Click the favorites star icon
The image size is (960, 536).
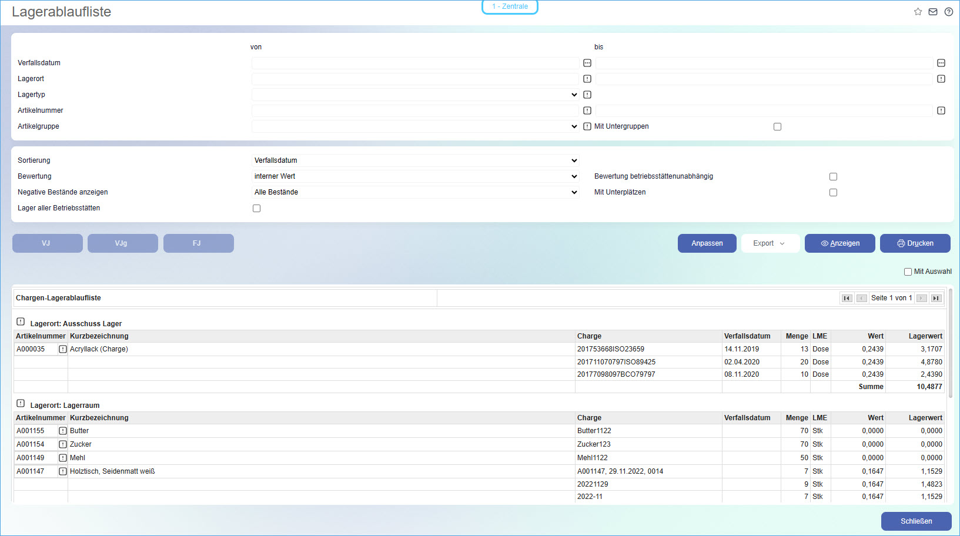point(918,12)
